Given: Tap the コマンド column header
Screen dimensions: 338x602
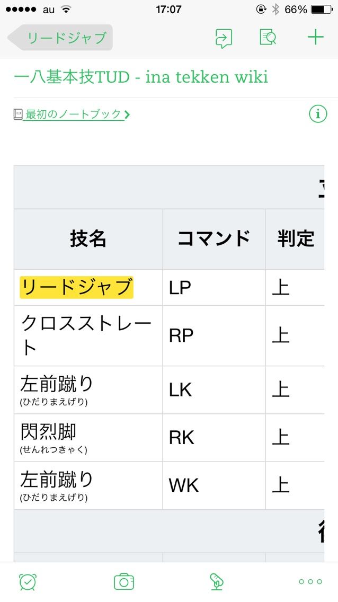Looking at the screenshot, I should pyautogui.click(x=214, y=239).
